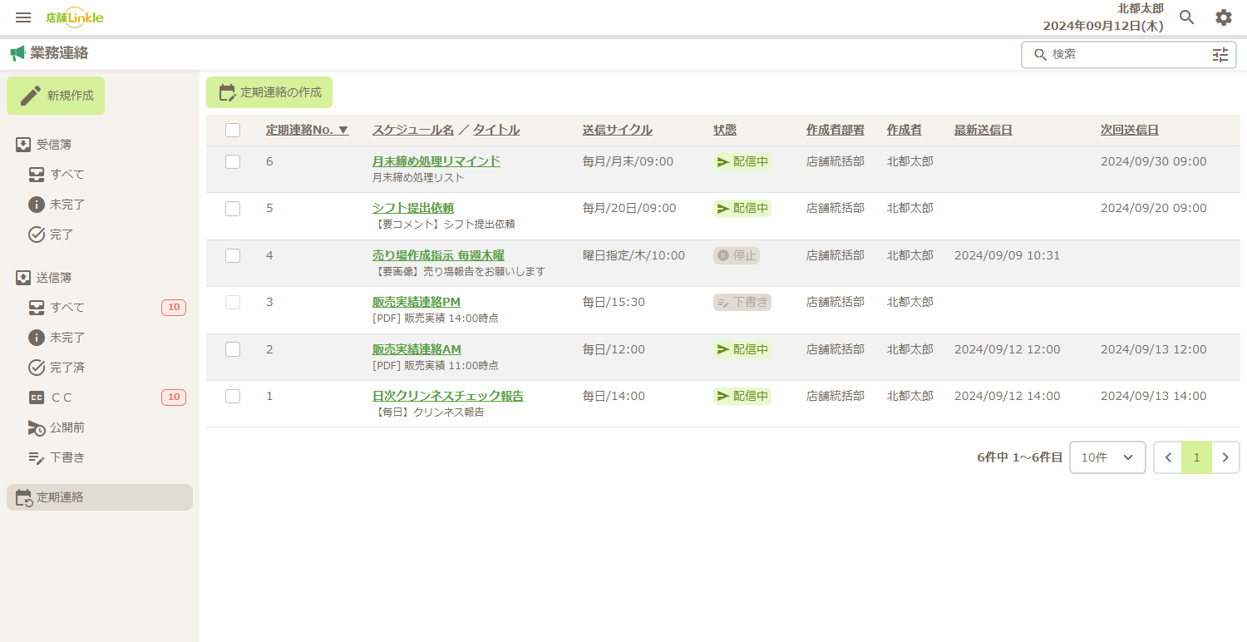Click the 下書き draft icon
1247x642 pixels.
coord(37,457)
